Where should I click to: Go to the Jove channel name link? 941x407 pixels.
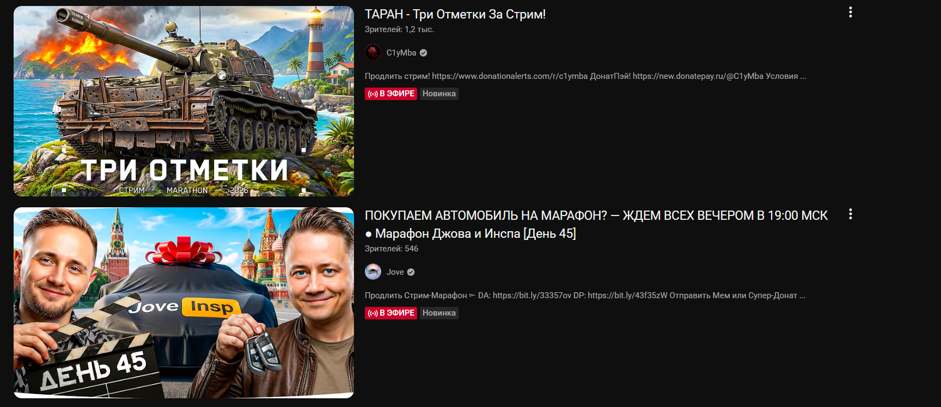[395, 272]
